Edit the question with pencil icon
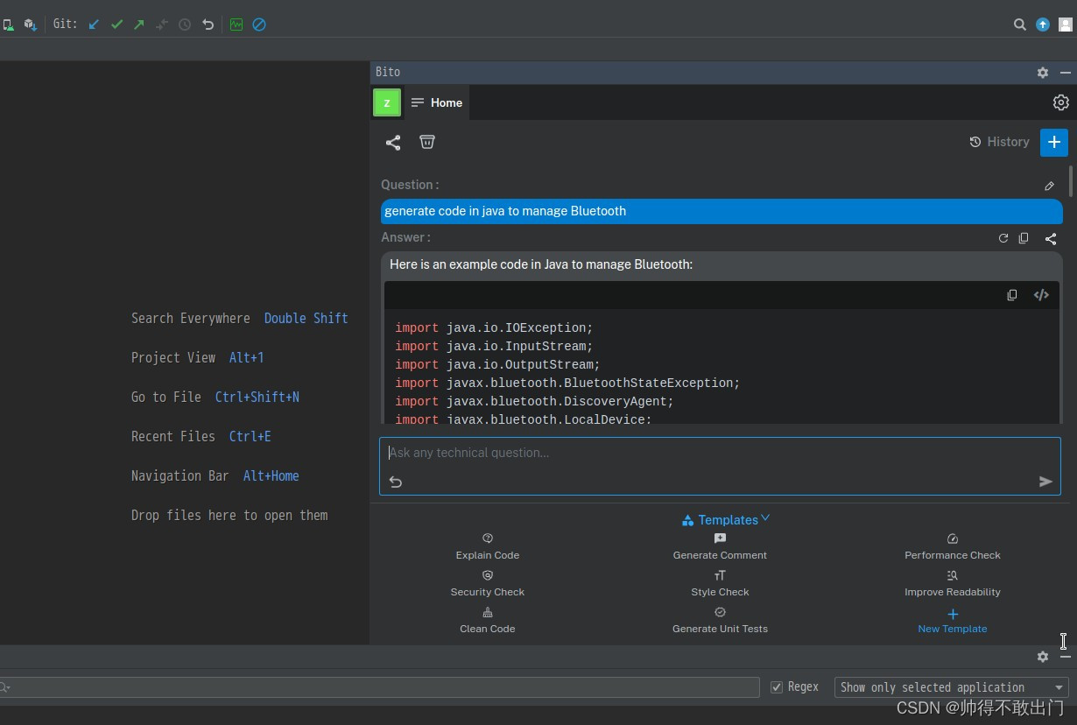Image resolution: width=1077 pixels, height=725 pixels. click(1049, 186)
